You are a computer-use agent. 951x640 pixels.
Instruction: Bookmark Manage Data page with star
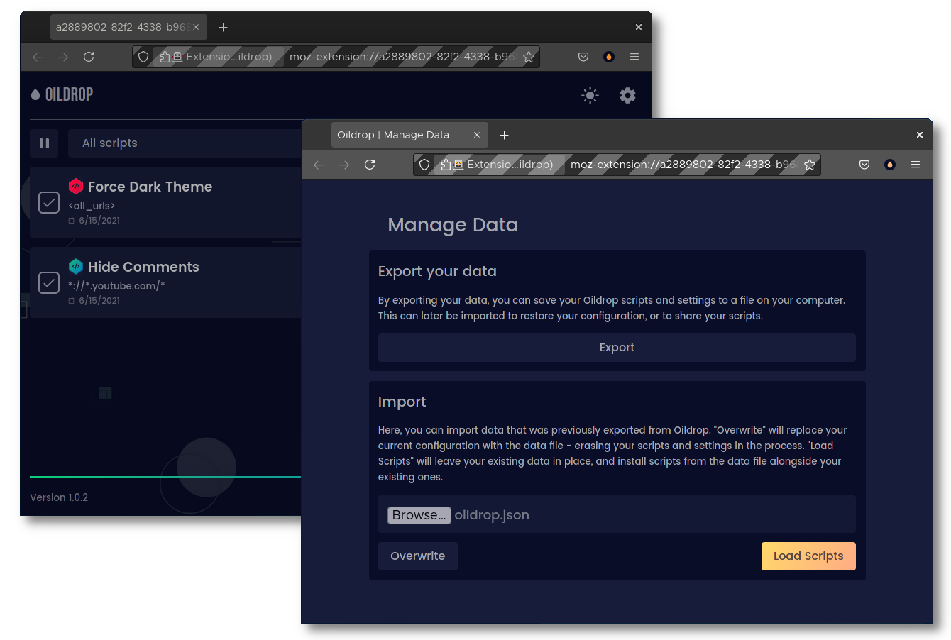click(810, 165)
